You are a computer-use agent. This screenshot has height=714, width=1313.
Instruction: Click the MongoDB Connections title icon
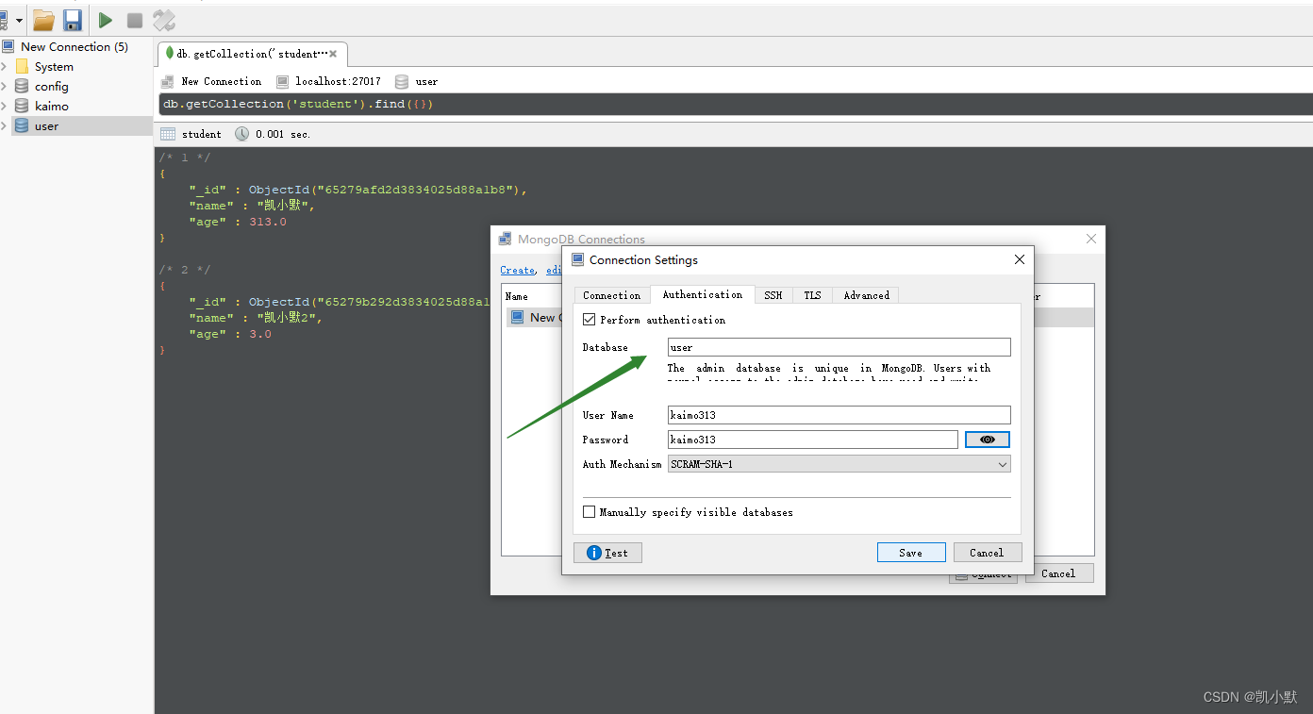click(x=506, y=239)
